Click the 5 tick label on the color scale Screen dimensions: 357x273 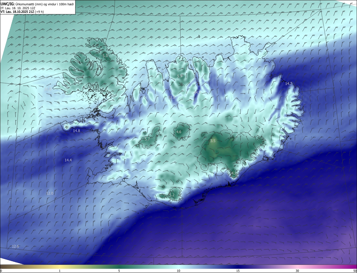(119, 271)
